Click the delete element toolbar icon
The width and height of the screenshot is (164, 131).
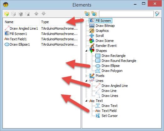28,14
